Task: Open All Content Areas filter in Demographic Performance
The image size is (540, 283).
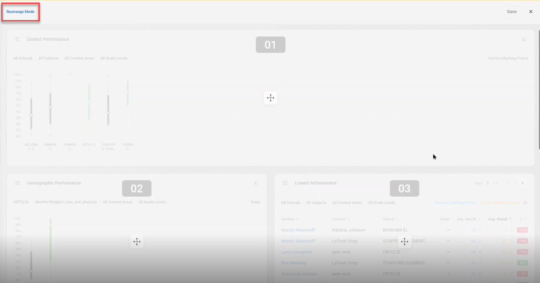Action: 117,202
